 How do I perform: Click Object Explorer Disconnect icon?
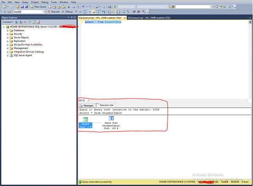(21, 22)
